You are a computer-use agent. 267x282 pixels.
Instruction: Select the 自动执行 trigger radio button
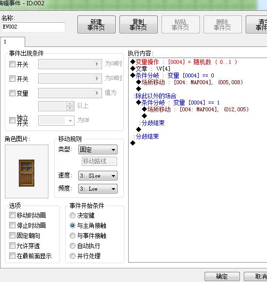[73, 246]
